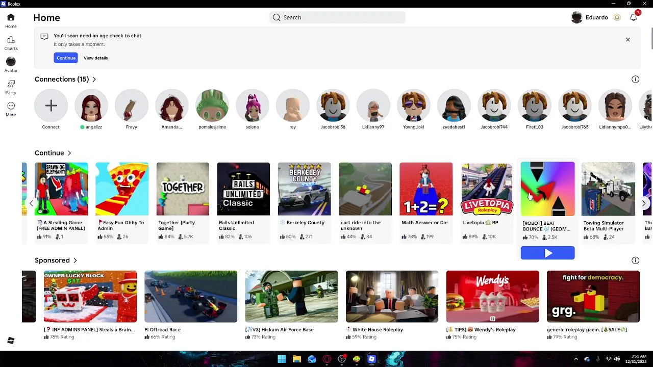Click the chat icon in age check banner
This screenshot has height=367, width=653.
click(44, 37)
